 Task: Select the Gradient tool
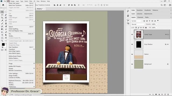(x=2, y=29)
